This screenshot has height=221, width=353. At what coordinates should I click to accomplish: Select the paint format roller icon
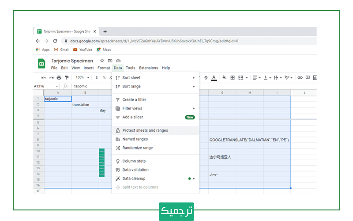tap(67, 78)
